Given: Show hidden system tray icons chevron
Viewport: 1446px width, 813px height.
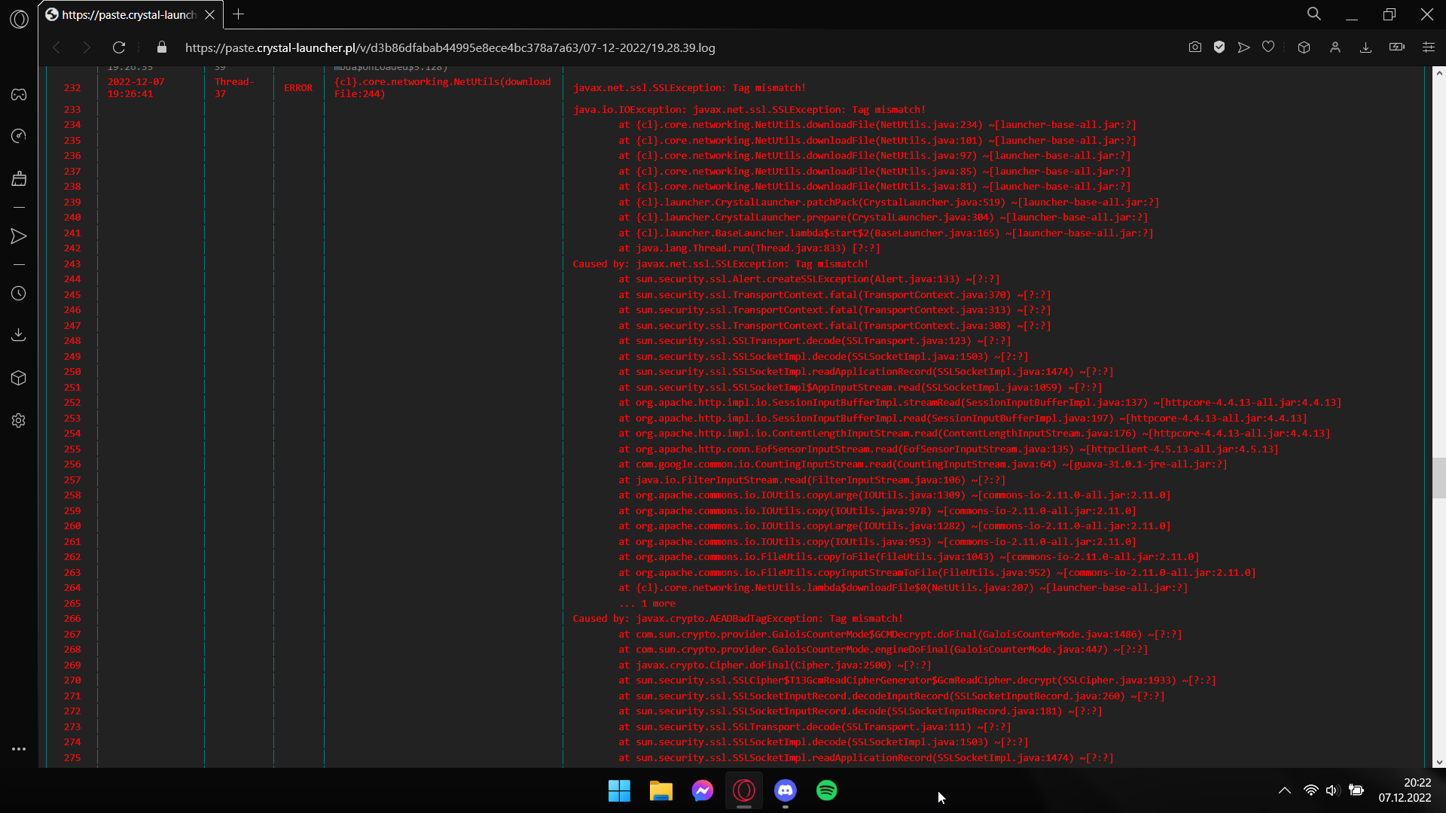Looking at the screenshot, I should (x=1285, y=790).
